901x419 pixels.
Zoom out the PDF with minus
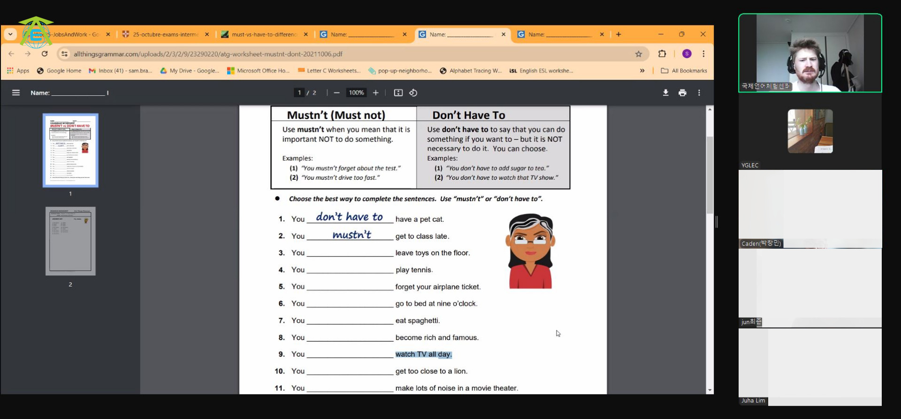tap(336, 93)
